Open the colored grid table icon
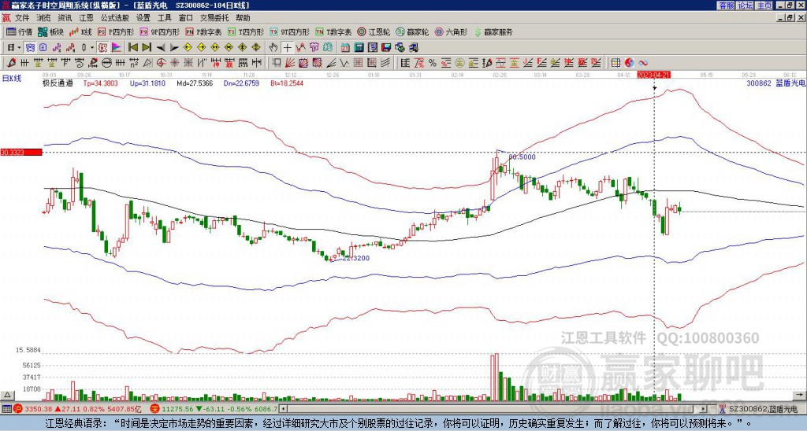This screenshot has height=431, width=807. click(615, 63)
